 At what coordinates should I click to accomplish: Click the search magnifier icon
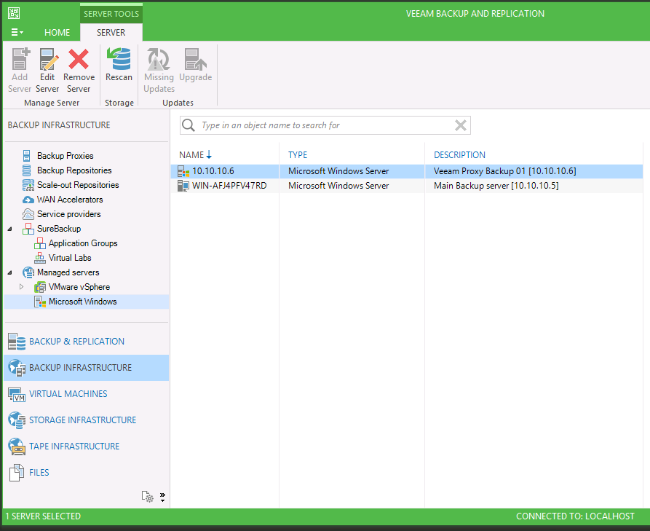pyautogui.click(x=189, y=125)
